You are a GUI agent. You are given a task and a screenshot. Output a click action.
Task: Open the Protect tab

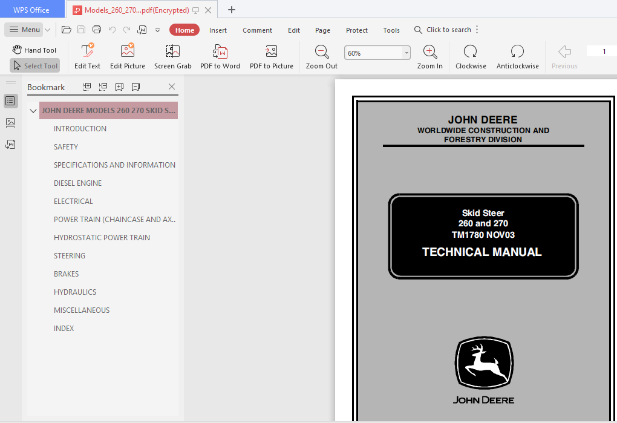356,30
